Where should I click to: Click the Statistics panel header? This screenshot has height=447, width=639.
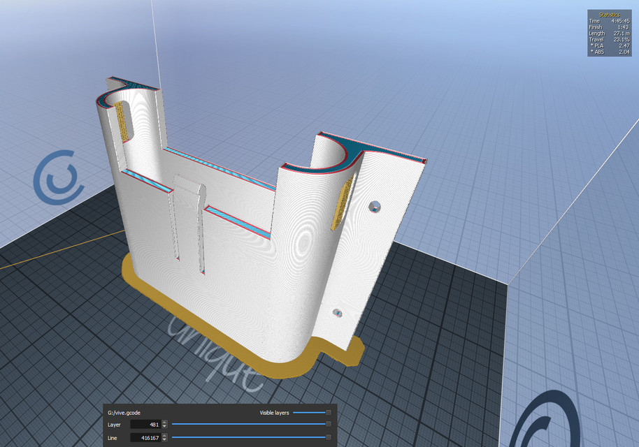tap(610, 14)
